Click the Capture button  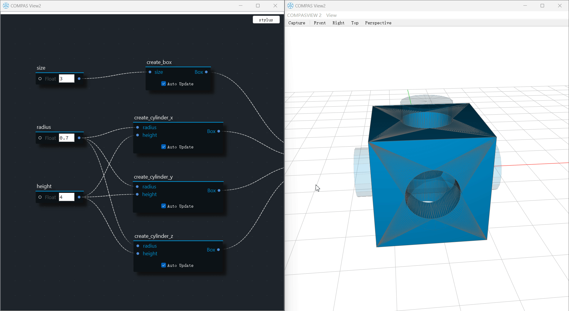pos(296,23)
